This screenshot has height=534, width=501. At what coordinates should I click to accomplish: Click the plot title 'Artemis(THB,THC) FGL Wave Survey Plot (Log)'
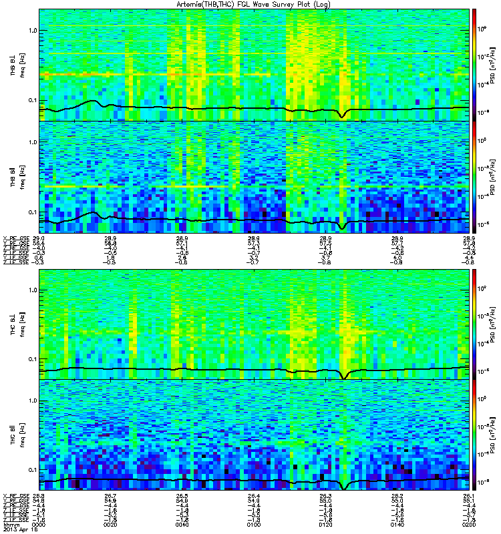click(x=253, y=5)
